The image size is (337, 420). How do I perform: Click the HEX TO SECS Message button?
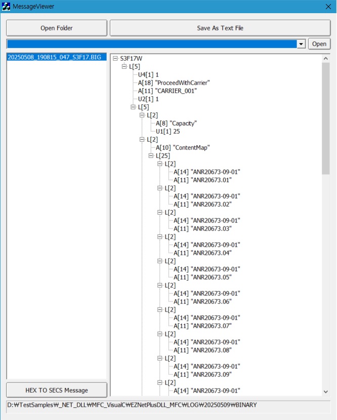tap(57, 390)
